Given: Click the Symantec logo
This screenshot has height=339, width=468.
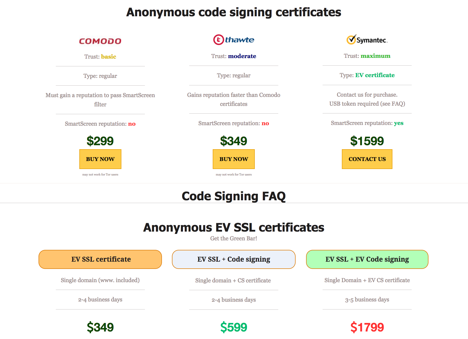Looking at the screenshot, I should [x=367, y=40].
